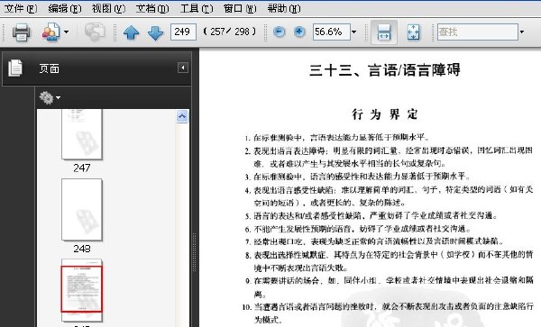Click the heading 三十三、言语/语言障碍
Image resolution: width=541 pixels, height=327 pixels.
385,70
